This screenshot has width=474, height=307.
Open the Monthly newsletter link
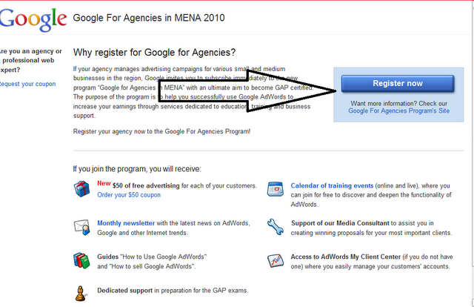click(126, 223)
